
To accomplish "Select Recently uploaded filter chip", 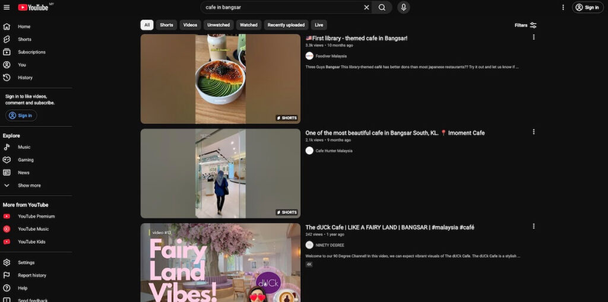I will pyautogui.click(x=286, y=25).
